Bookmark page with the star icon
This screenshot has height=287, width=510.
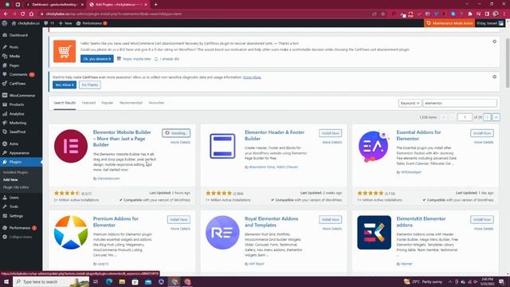tap(382, 14)
